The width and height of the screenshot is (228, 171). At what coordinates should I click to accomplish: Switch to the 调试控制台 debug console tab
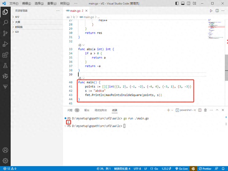pyautogui.click(x=100, y=110)
